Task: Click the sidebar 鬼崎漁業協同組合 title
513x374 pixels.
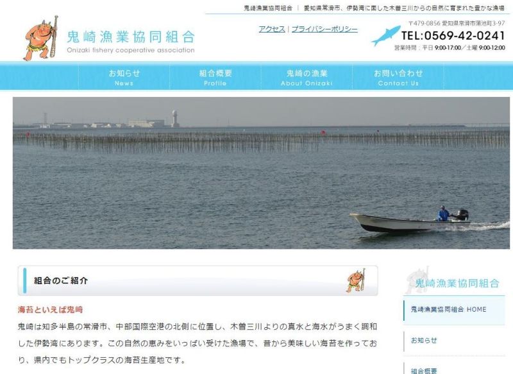Action: click(x=457, y=284)
